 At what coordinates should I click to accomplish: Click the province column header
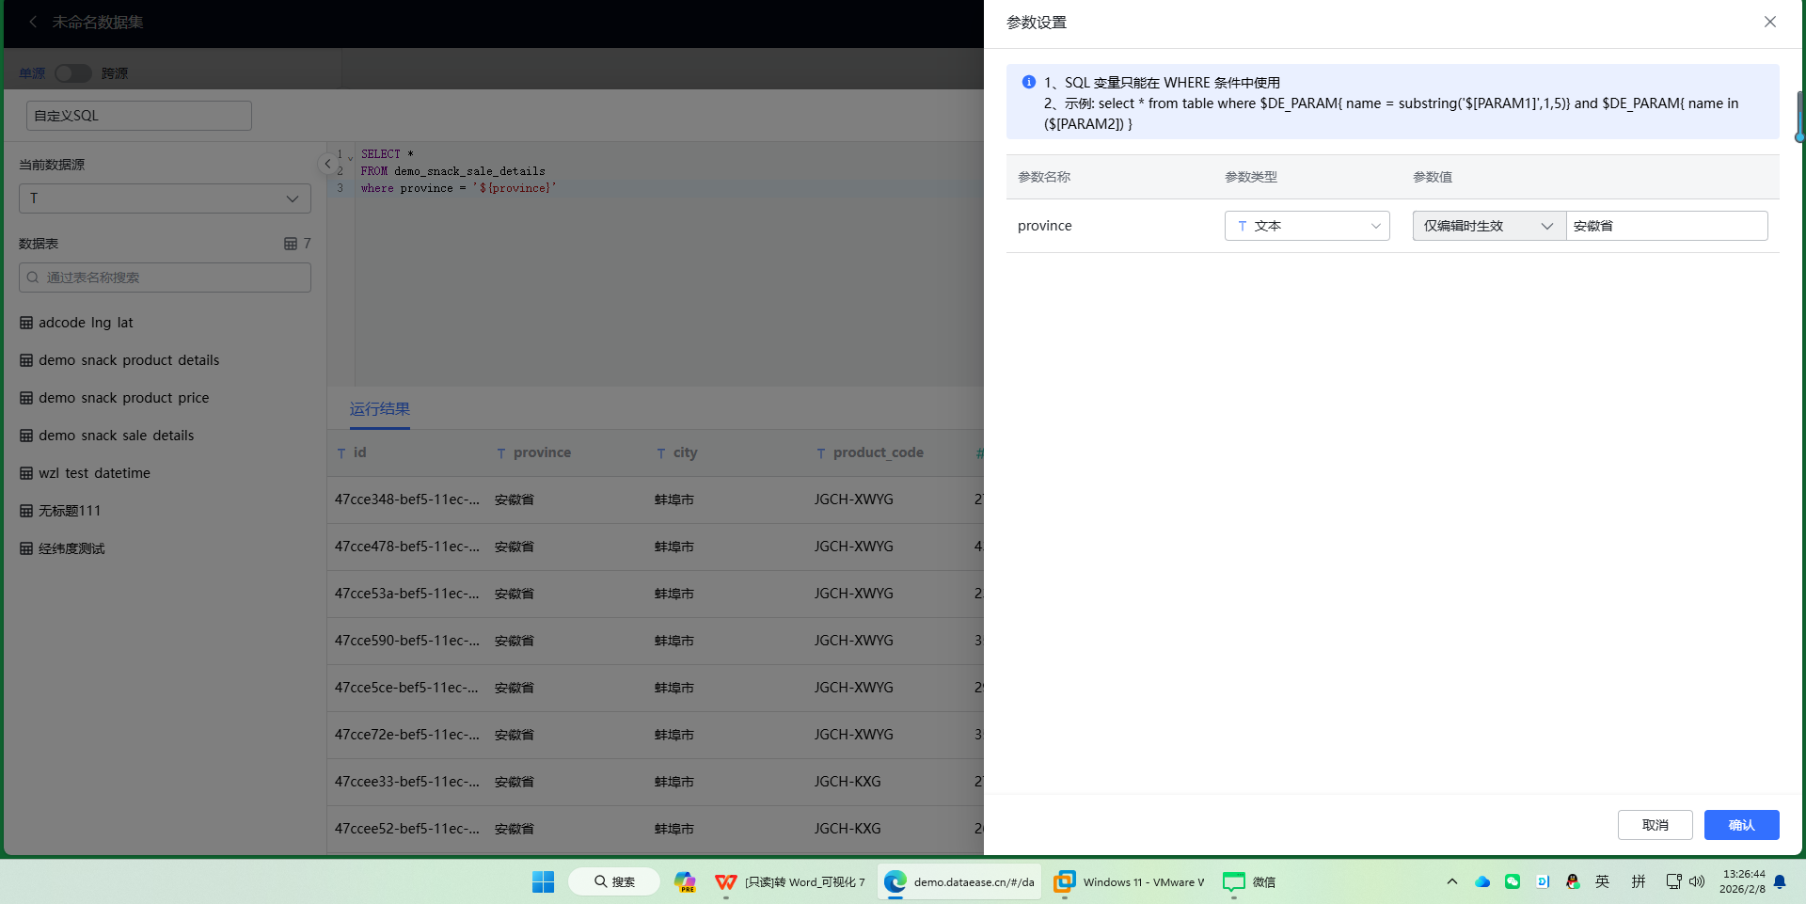pyautogui.click(x=542, y=452)
